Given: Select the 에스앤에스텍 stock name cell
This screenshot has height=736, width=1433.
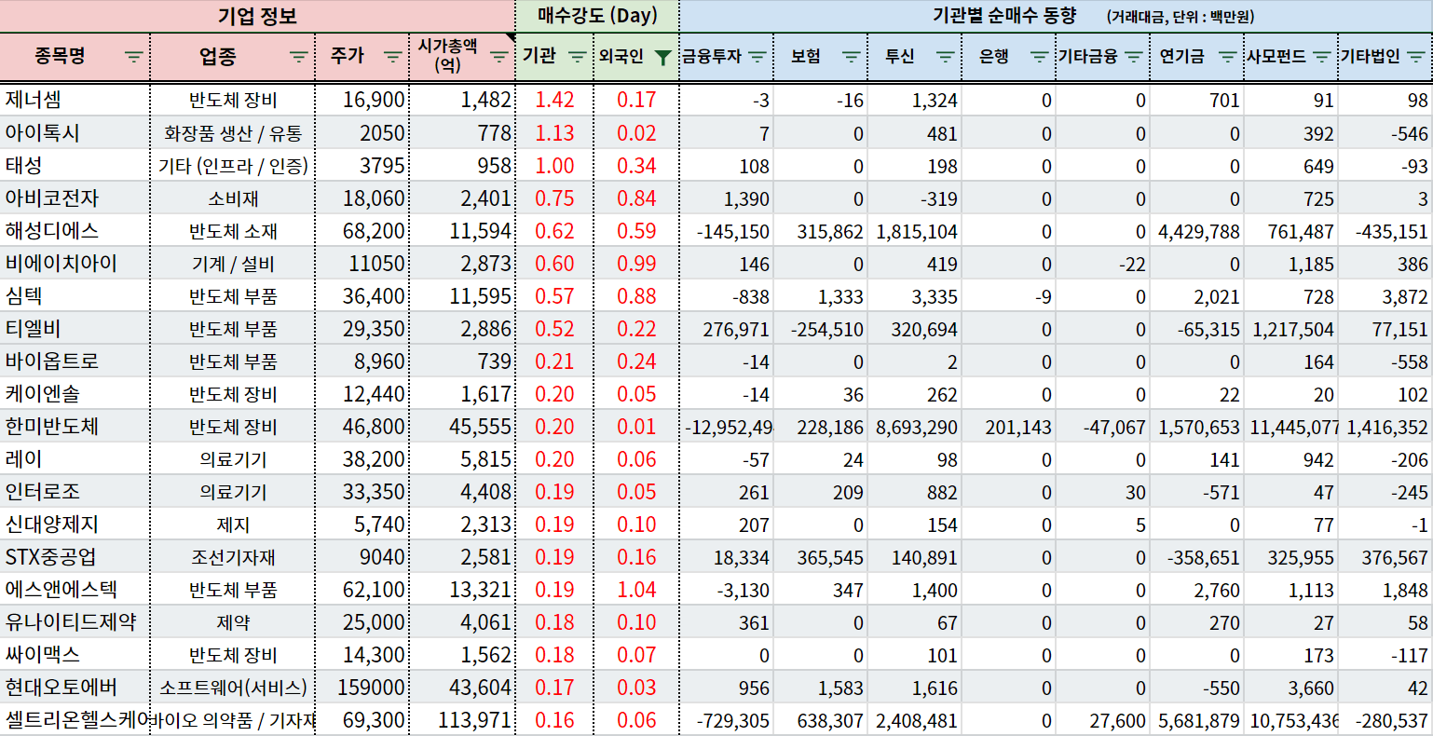Looking at the screenshot, I should [75, 589].
